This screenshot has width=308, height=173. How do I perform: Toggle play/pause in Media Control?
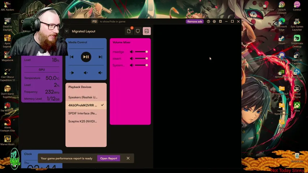tap(86, 57)
